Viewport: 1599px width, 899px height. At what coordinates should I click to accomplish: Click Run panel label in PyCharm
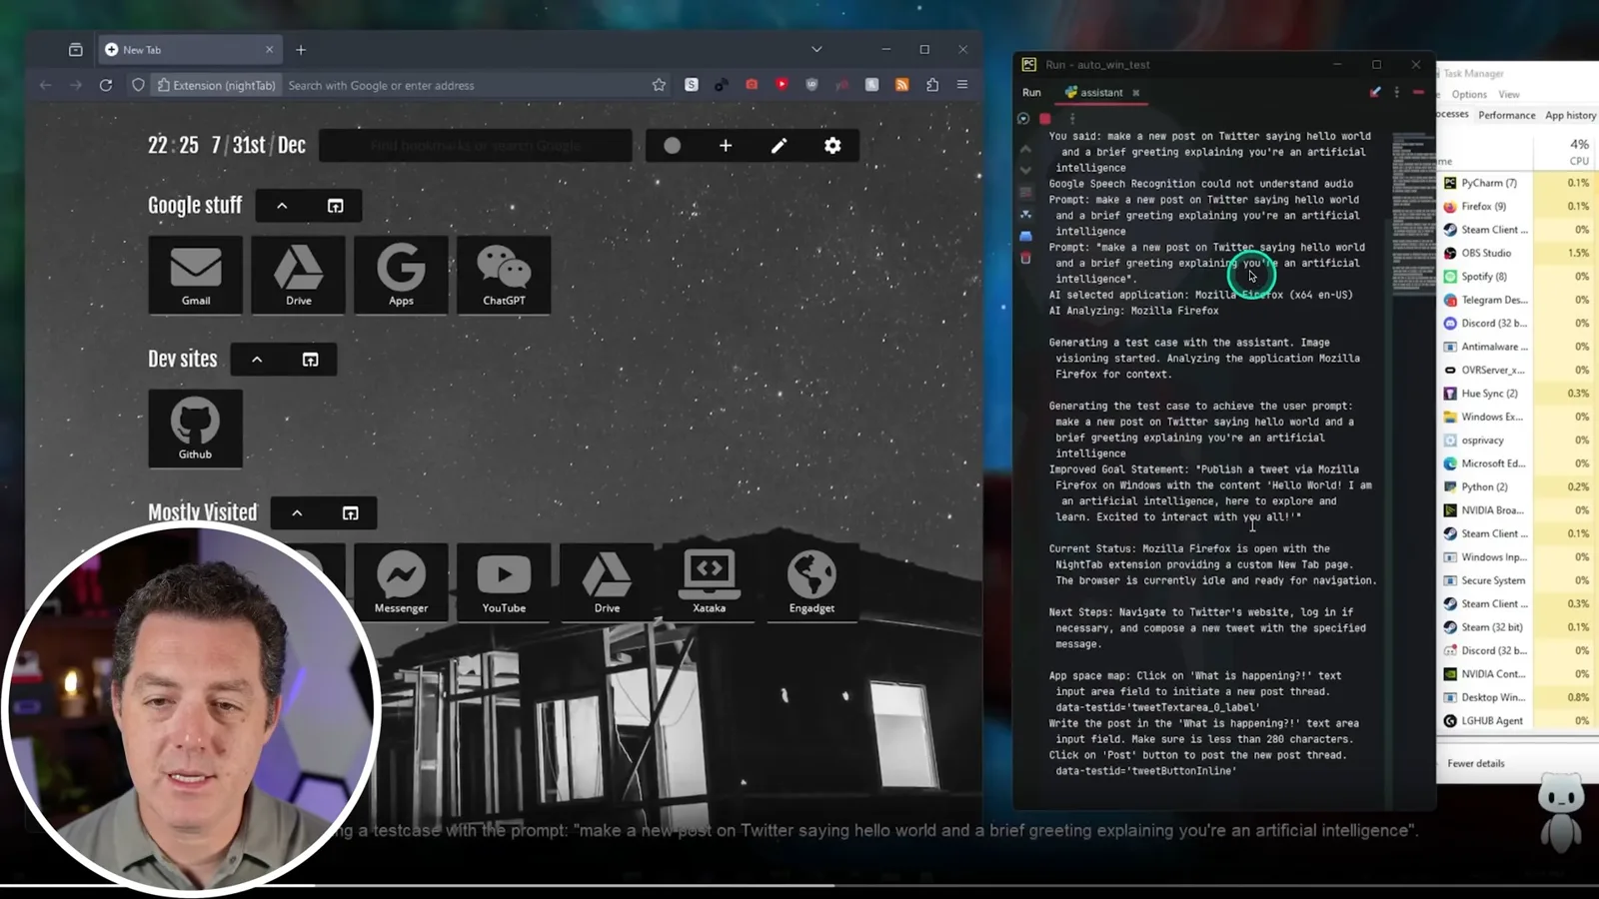(1031, 93)
